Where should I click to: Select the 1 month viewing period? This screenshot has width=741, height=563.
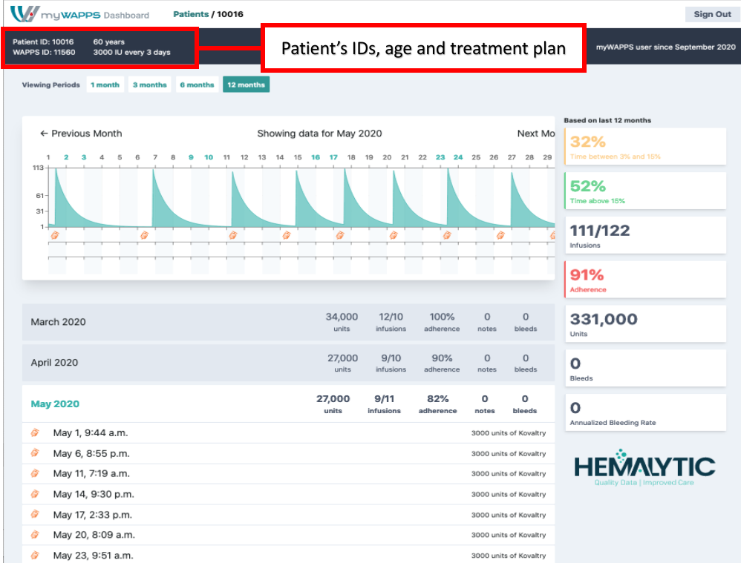coord(105,85)
